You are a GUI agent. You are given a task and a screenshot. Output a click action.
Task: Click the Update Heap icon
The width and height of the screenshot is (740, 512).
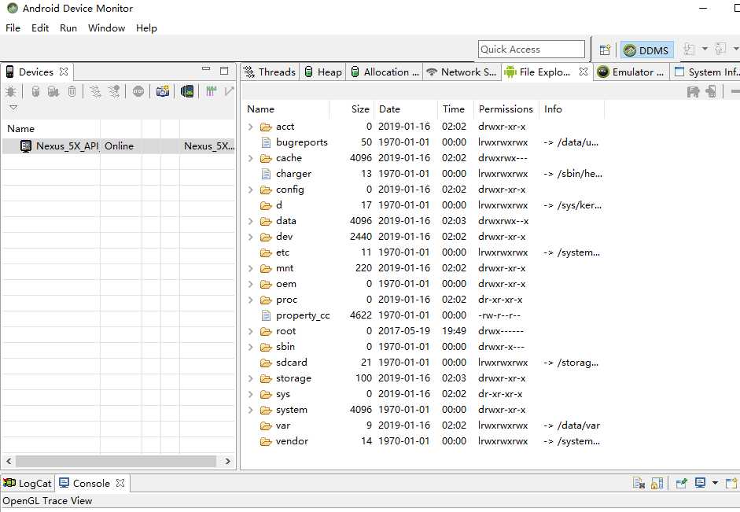click(35, 91)
